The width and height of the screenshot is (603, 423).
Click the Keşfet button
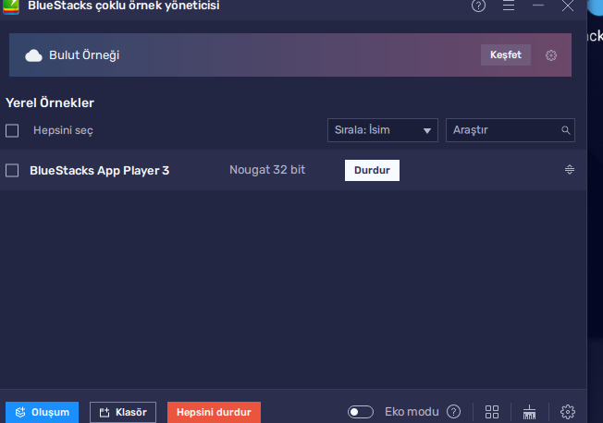click(506, 54)
